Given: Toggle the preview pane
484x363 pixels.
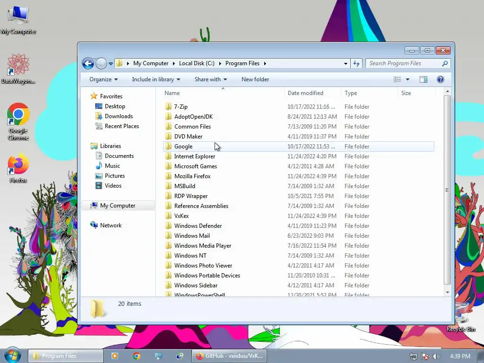Looking at the screenshot, I should click(x=423, y=79).
